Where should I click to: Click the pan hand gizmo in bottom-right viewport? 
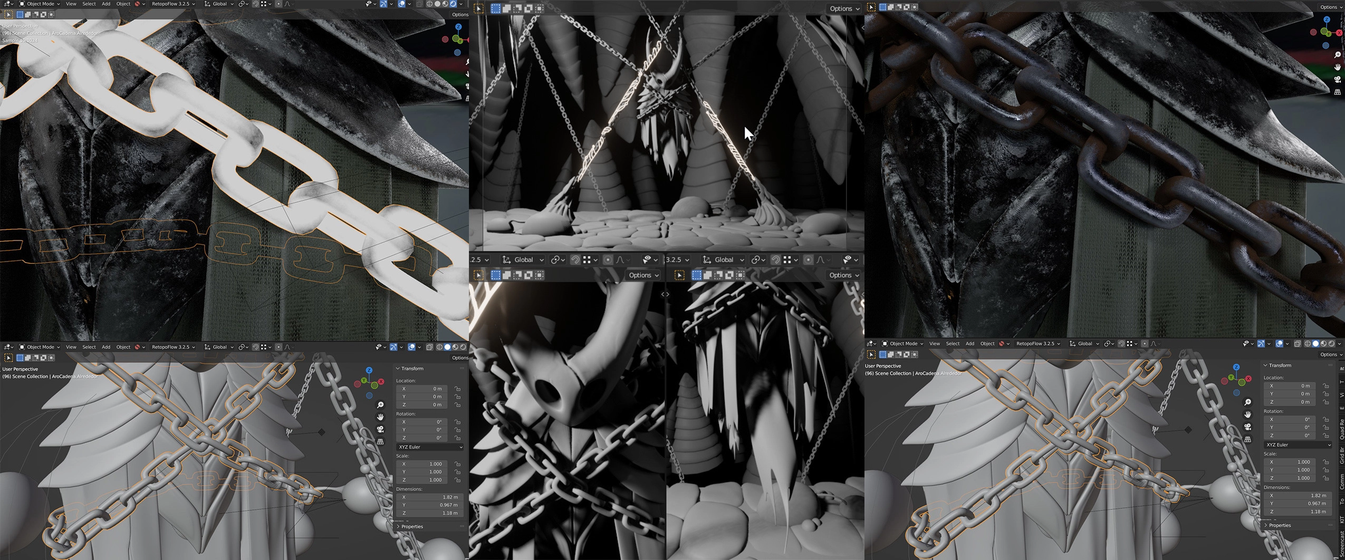tap(1247, 414)
